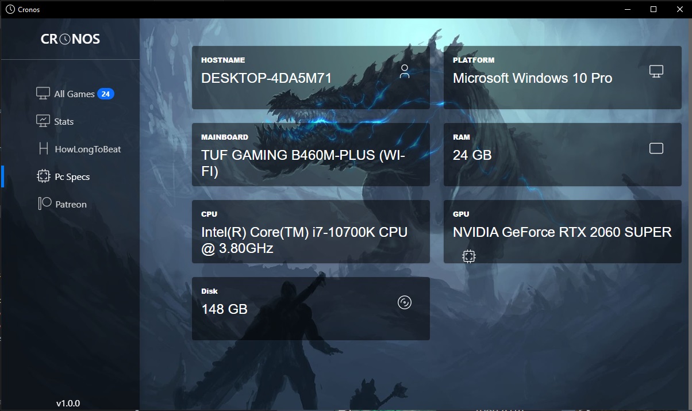Click the HowLongToBeat icon

click(43, 149)
